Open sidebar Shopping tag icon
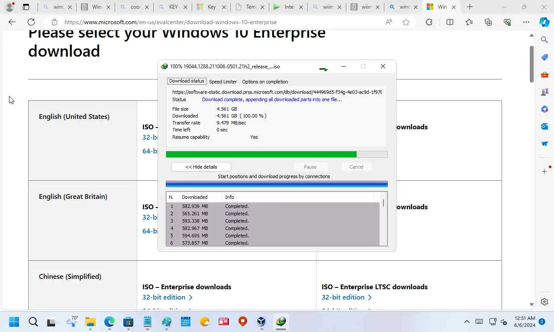Image resolution: width=554 pixels, height=332 pixels. (x=544, y=57)
